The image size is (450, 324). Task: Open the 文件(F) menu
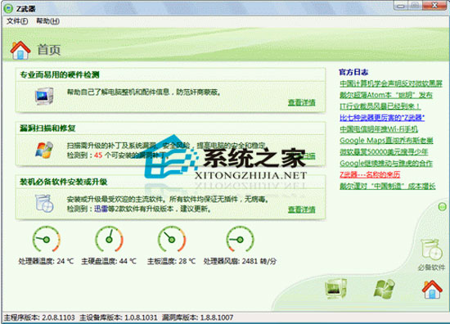pos(17,21)
